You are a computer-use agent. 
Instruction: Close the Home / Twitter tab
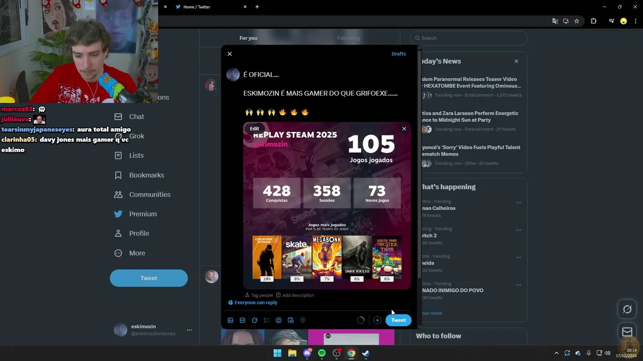[x=245, y=7]
